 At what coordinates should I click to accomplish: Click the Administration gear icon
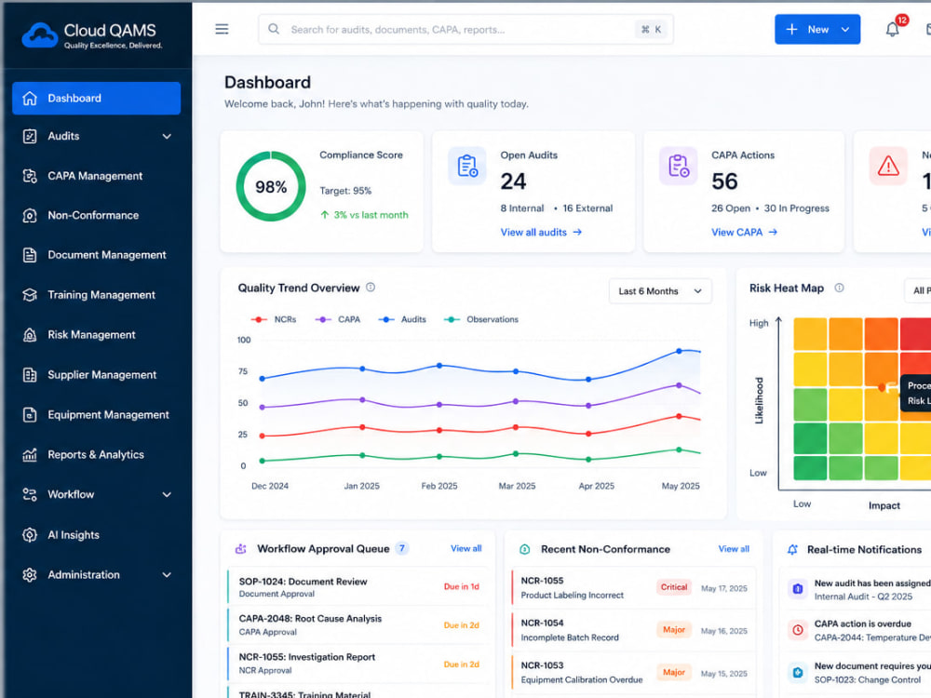[x=30, y=575]
